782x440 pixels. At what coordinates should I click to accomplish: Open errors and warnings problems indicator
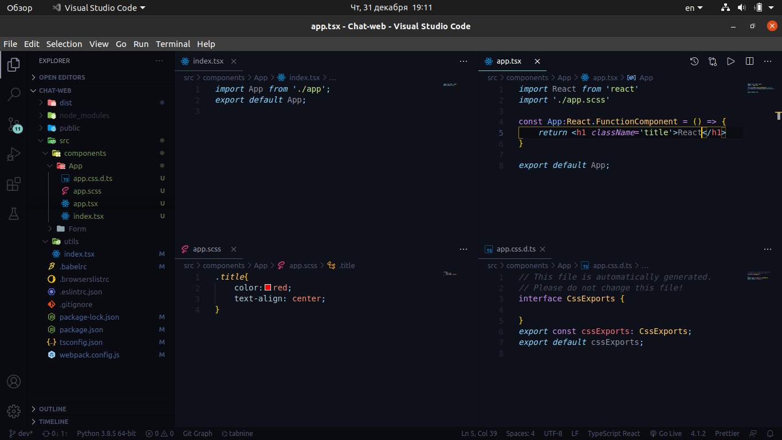(x=159, y=434)
